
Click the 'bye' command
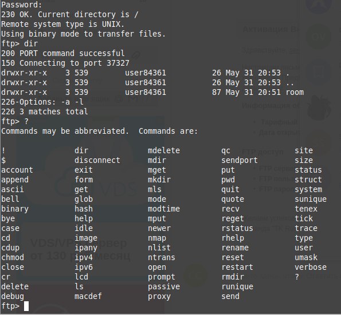coord(8,218)
